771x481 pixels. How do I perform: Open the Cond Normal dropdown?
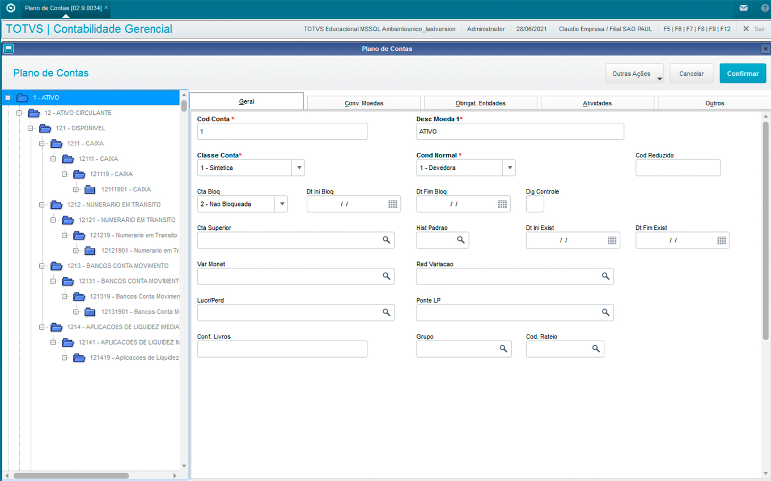(x=509, y=168)
